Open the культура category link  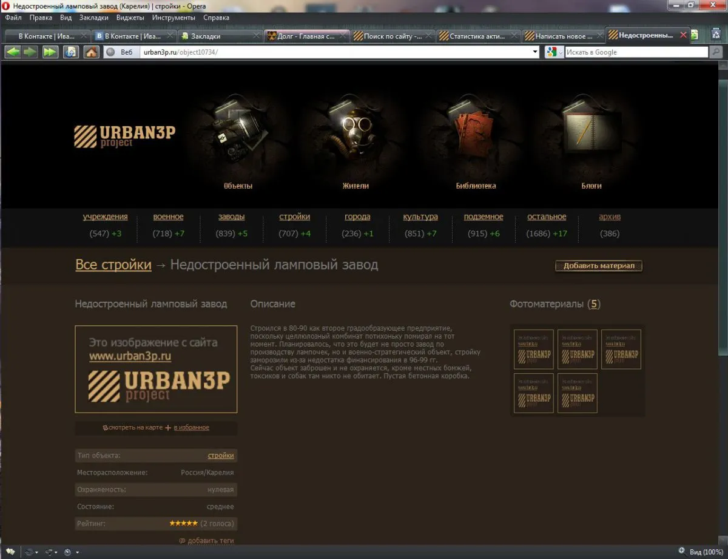[420, 217]
